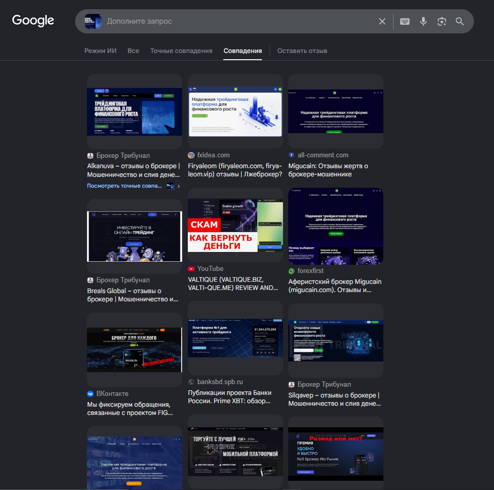
Task: Select the 'Совпадения' tab
Action: [242, 51]
